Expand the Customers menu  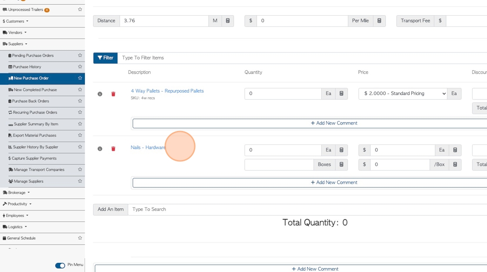click(15, 21)
